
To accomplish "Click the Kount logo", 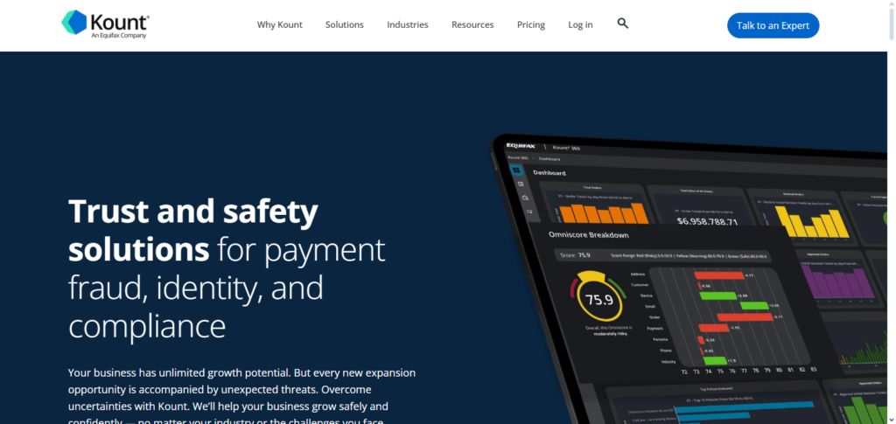I will tap(105, 24).
